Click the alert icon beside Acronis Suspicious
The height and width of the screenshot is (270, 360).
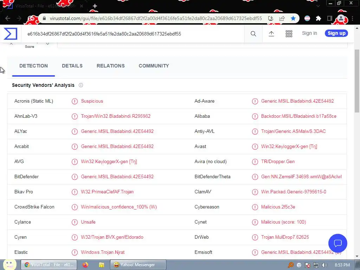tap(75, 101)
